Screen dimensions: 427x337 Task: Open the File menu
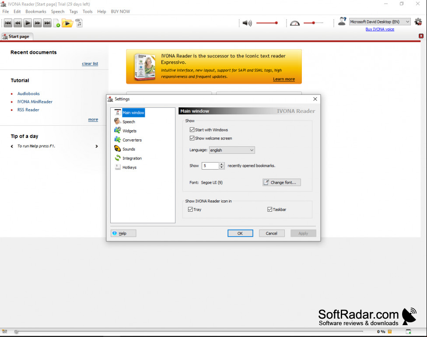click(x=5, y=11)
